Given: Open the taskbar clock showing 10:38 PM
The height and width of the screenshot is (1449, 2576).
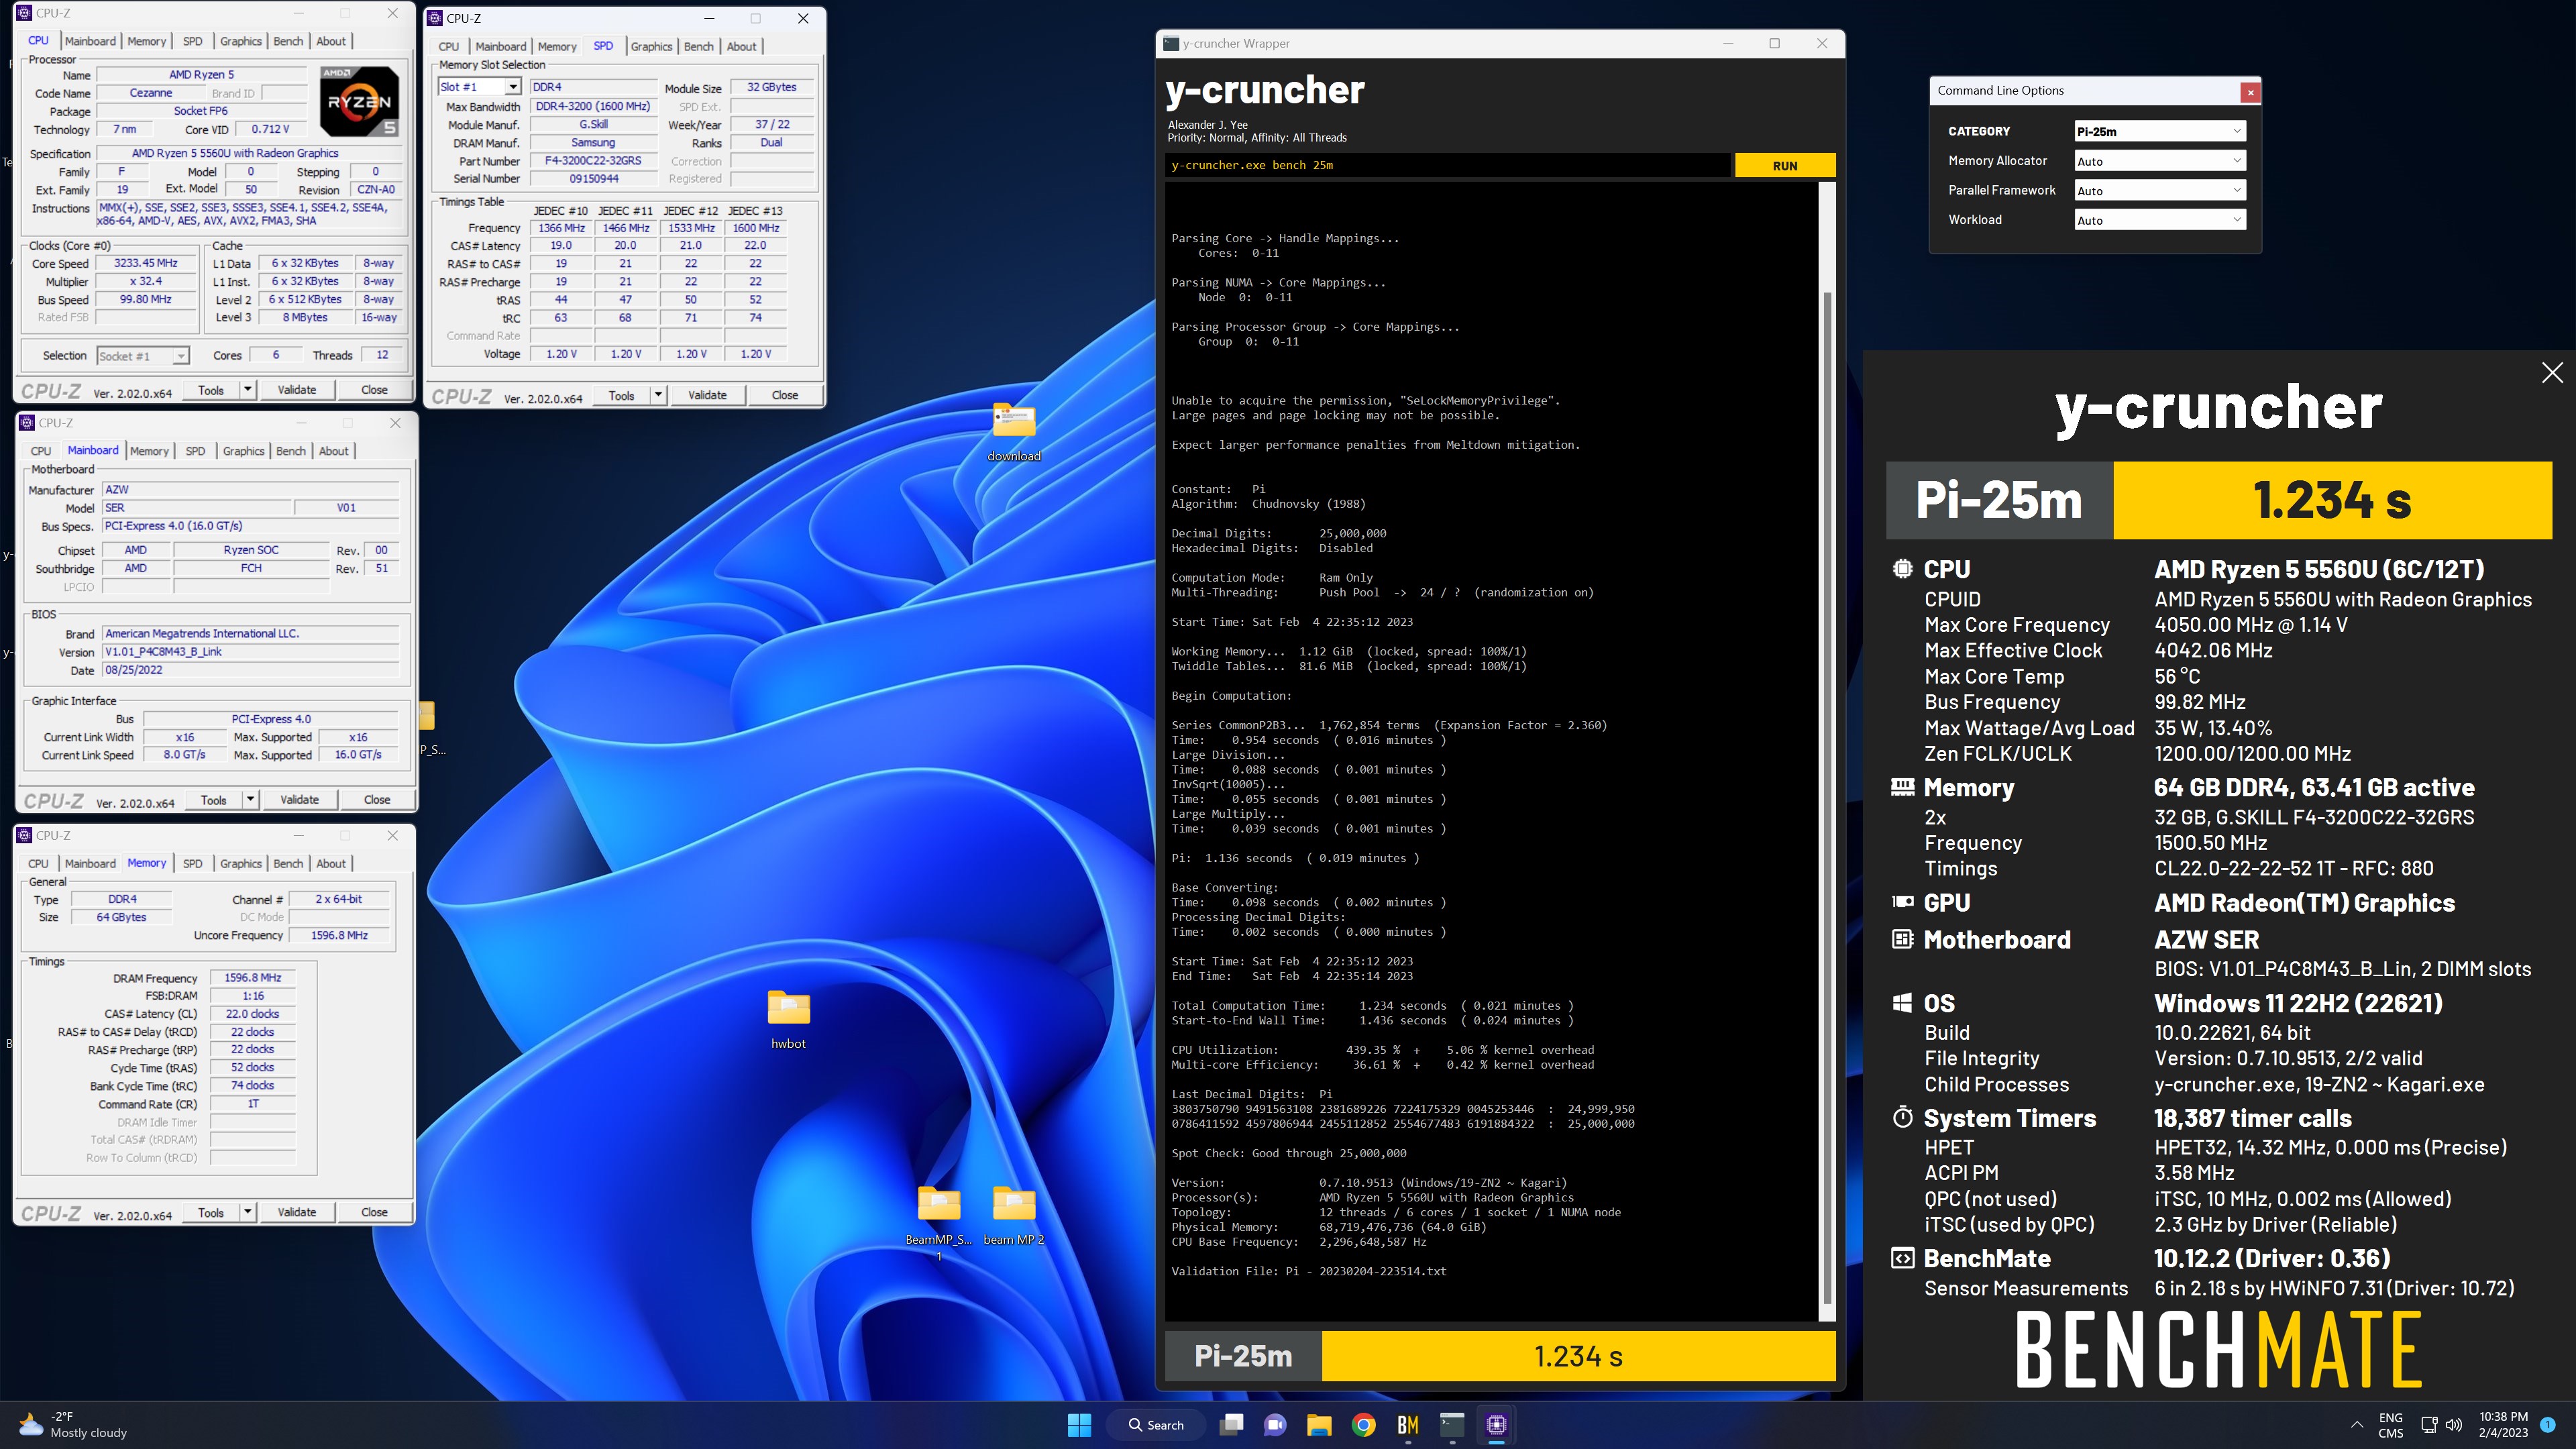Looking at the screenshot, I should point(2503,1424).
